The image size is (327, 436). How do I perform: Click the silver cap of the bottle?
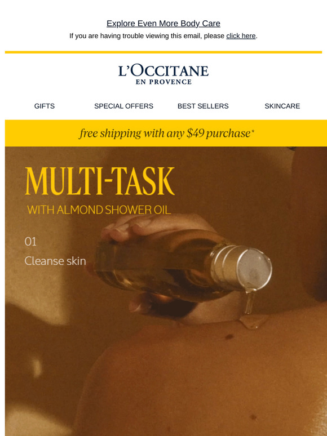pyautogui.click(x=241, y=268)
